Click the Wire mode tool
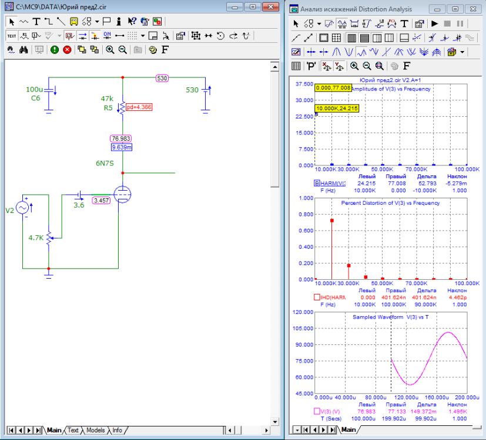This screenshot has width=486, height=440. pyautogui.click(x=49, y=22)
